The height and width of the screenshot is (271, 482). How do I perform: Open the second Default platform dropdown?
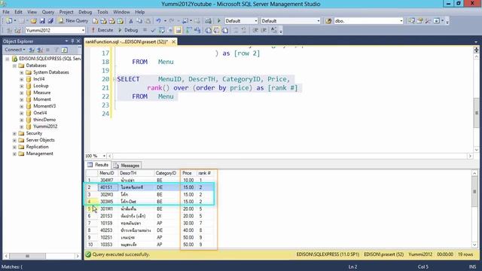tap(318, 21)
